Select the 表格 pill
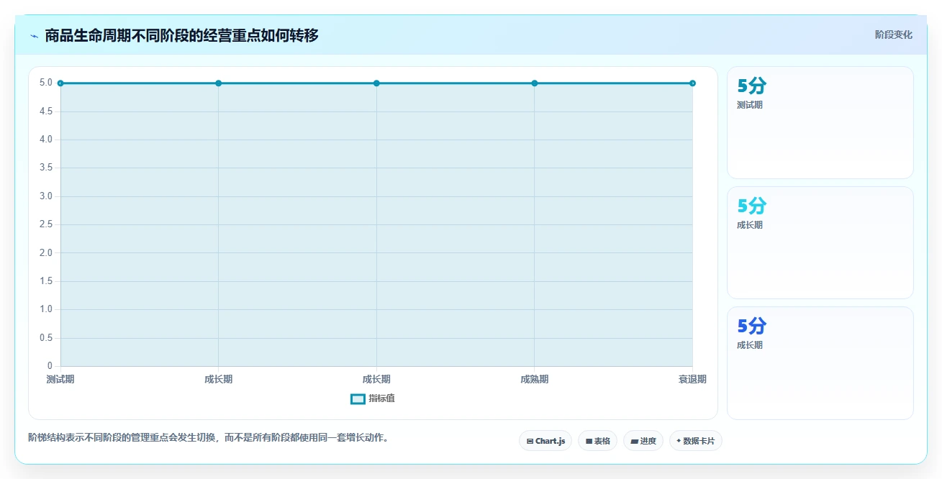The height and width of the screenshot is (479, 942). (597, 441)
